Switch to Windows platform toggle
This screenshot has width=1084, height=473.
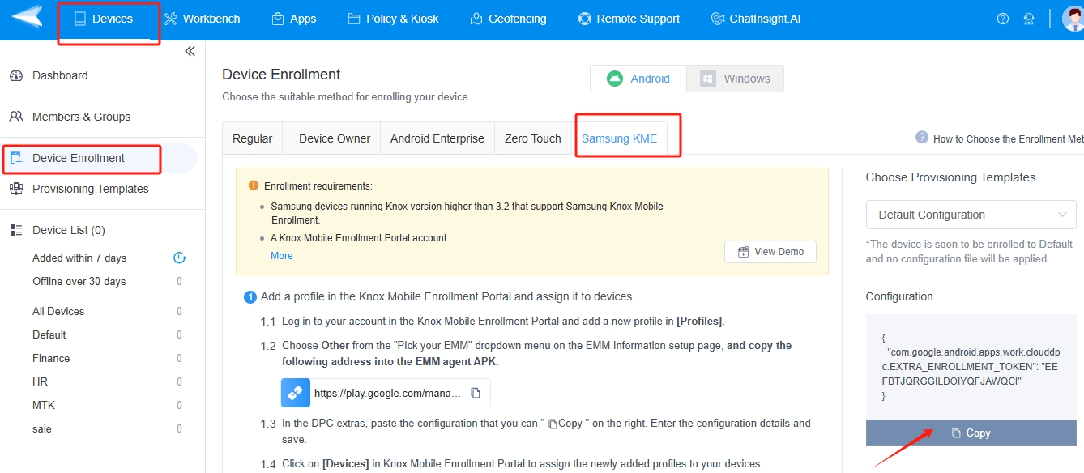[x=735, y=79]
